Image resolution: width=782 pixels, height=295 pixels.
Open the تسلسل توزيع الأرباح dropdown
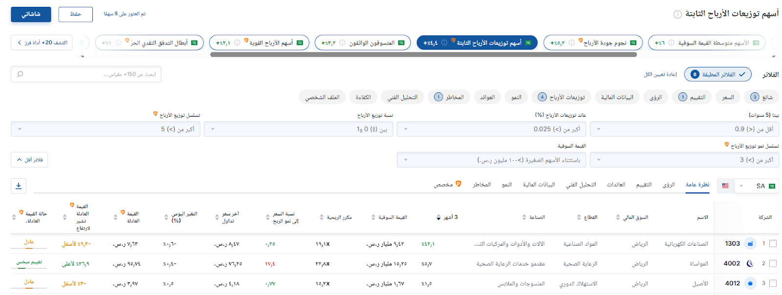[106, 129]
